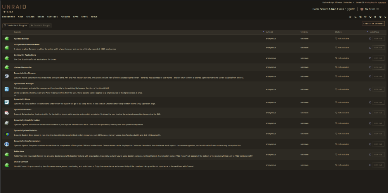Click the FolderView plugin icon
Image resolution: width=388 pixels, height=193 pixels.
7,154
